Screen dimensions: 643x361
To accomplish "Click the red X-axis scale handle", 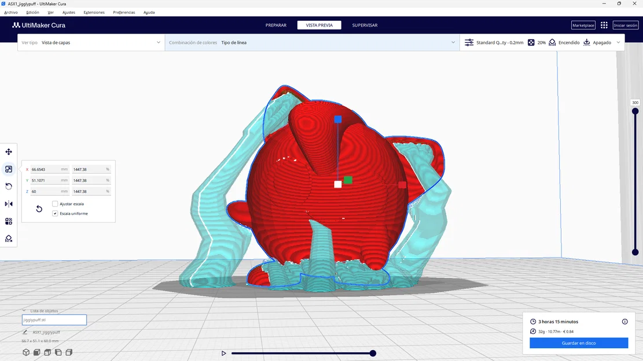I will pyautogui.click(x=402, y=185).
